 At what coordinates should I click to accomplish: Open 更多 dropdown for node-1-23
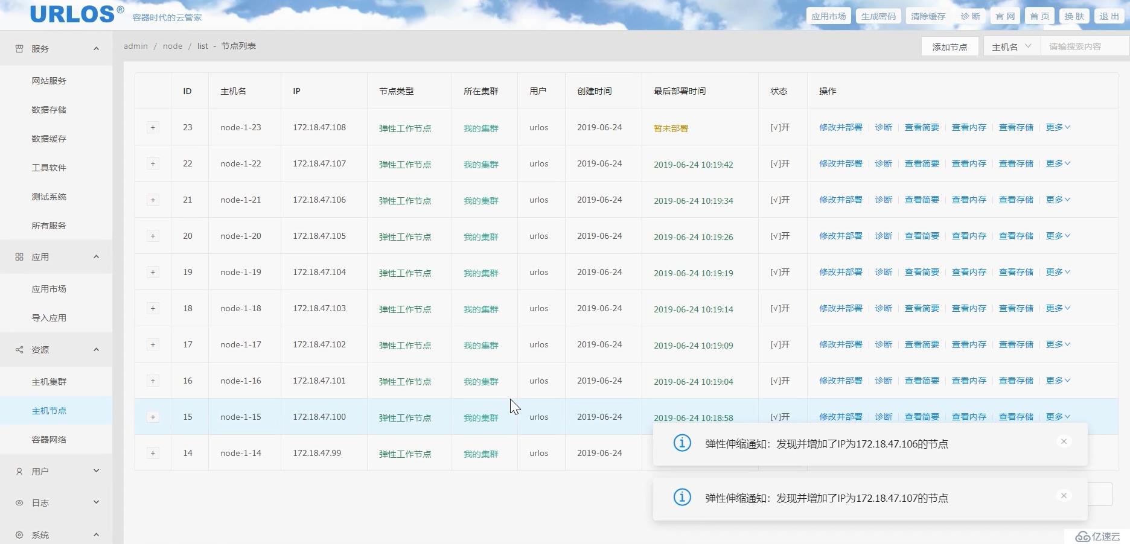[x=1058, y=127]
